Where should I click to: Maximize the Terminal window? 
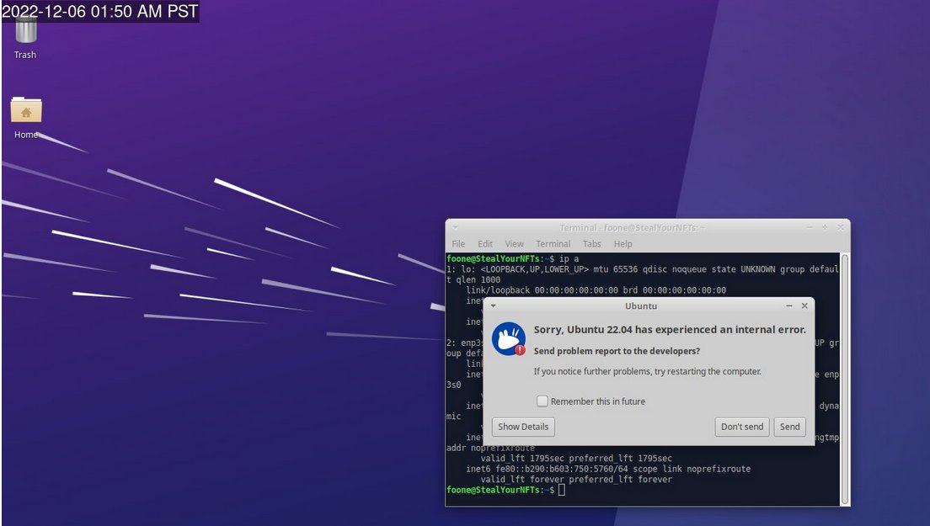point(825,227)
